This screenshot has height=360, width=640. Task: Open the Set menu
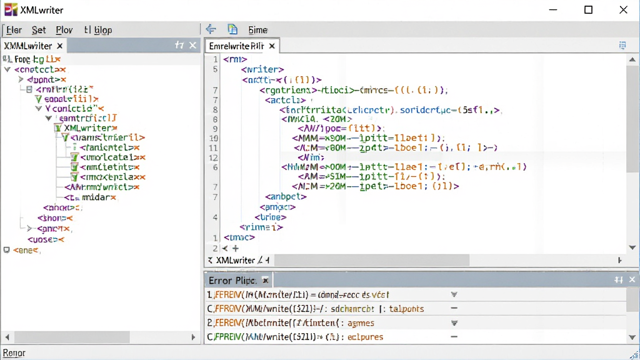tap(39, 30)
